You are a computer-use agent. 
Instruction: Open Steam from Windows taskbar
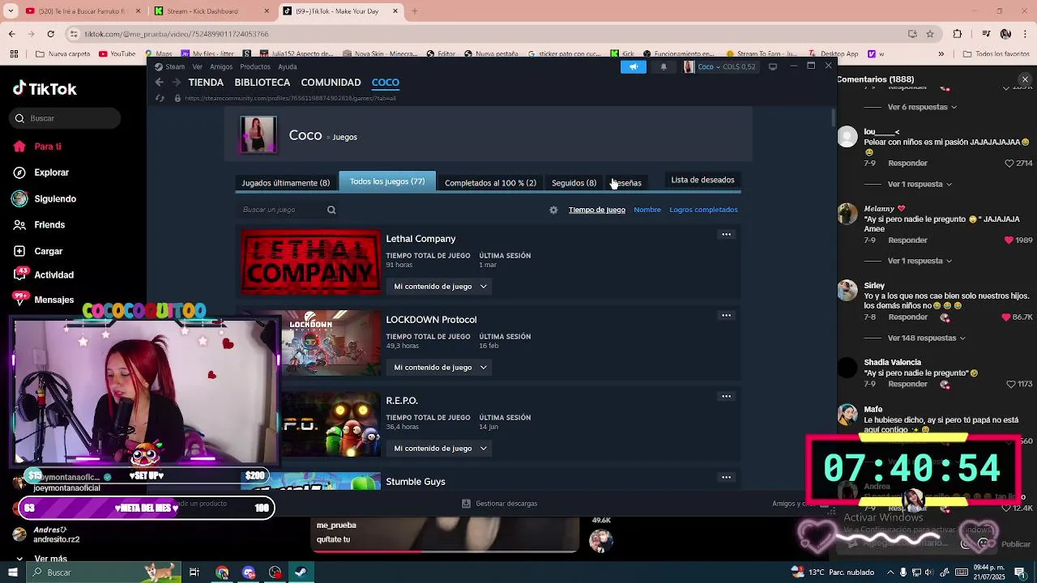click(301, 572)
